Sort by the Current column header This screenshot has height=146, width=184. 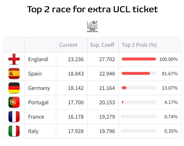(x=68, y=45)
